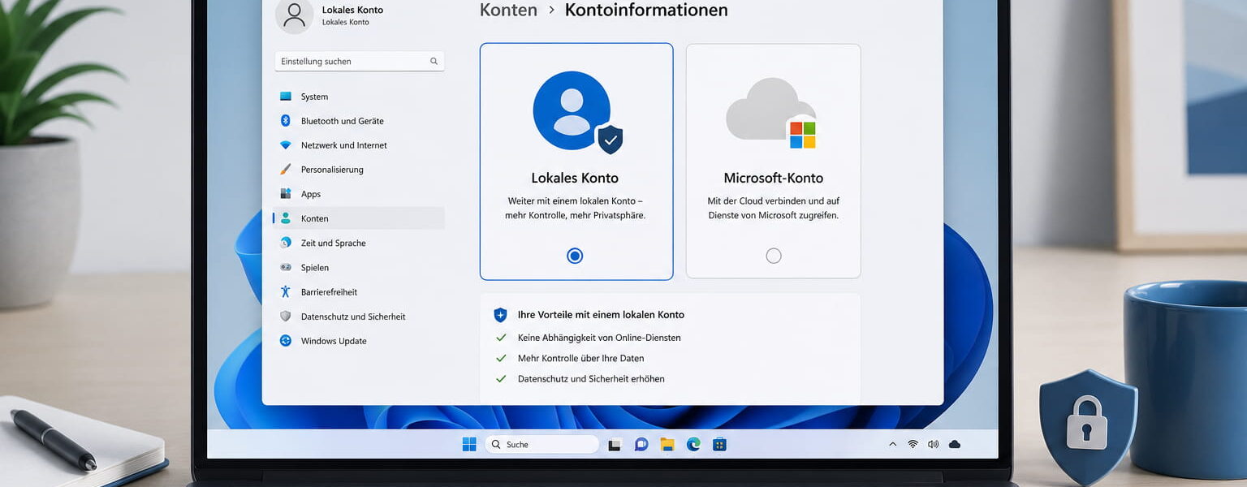Viewport: 1247px width, 487px height.
Task: Click the Apps icon in the sidebar
Action: coord(286,194)
